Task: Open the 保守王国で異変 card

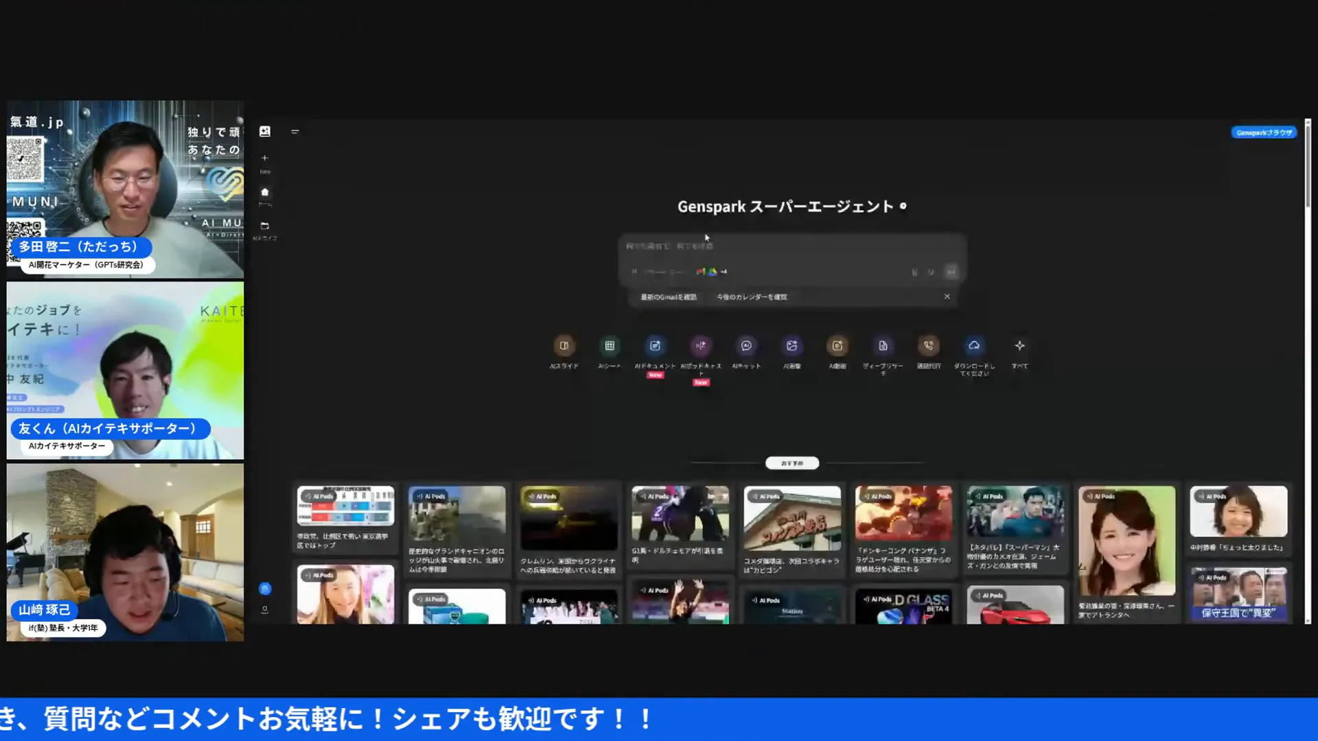Action: coord(1238,594)
